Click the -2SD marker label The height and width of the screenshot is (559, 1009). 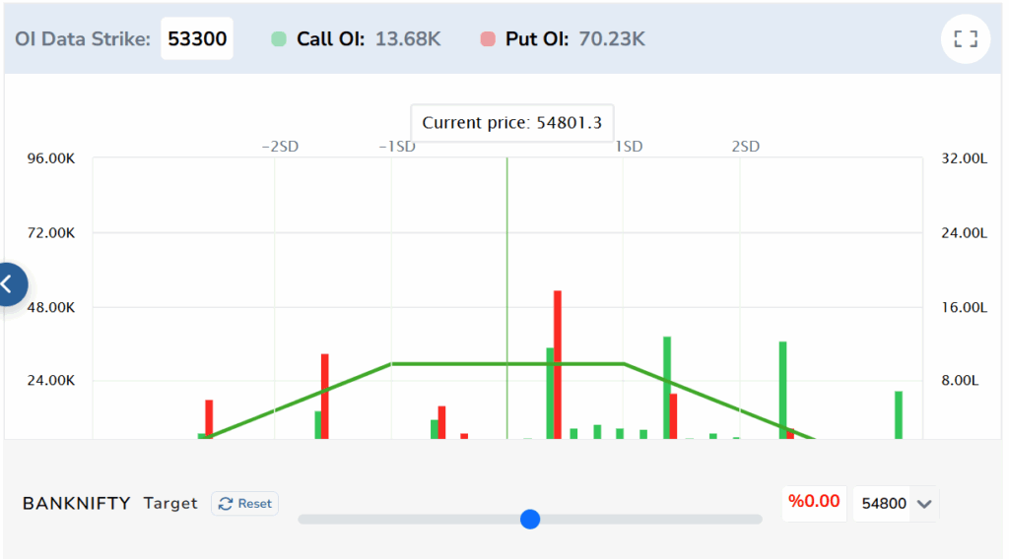(280, 147)
